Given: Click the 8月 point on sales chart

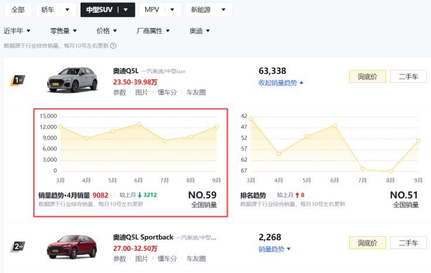Looking at the screenshot, I should [x=190, y=136].
